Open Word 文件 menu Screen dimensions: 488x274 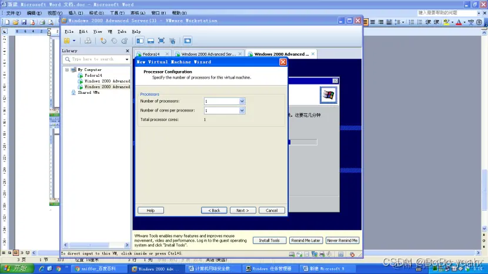[x=14, y=13]
